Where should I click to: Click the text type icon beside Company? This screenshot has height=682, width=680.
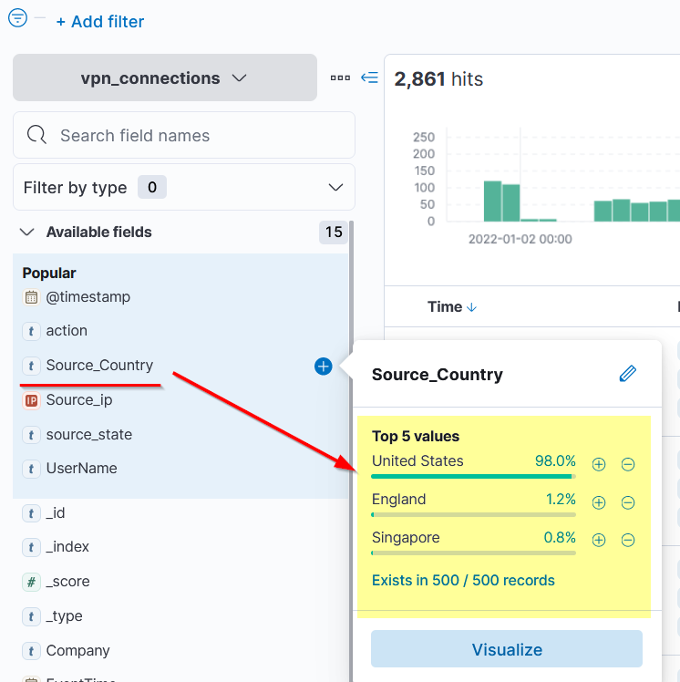(31, 651)
